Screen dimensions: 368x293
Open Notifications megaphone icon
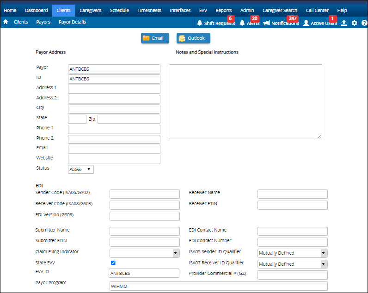click(x=266, y=23)
